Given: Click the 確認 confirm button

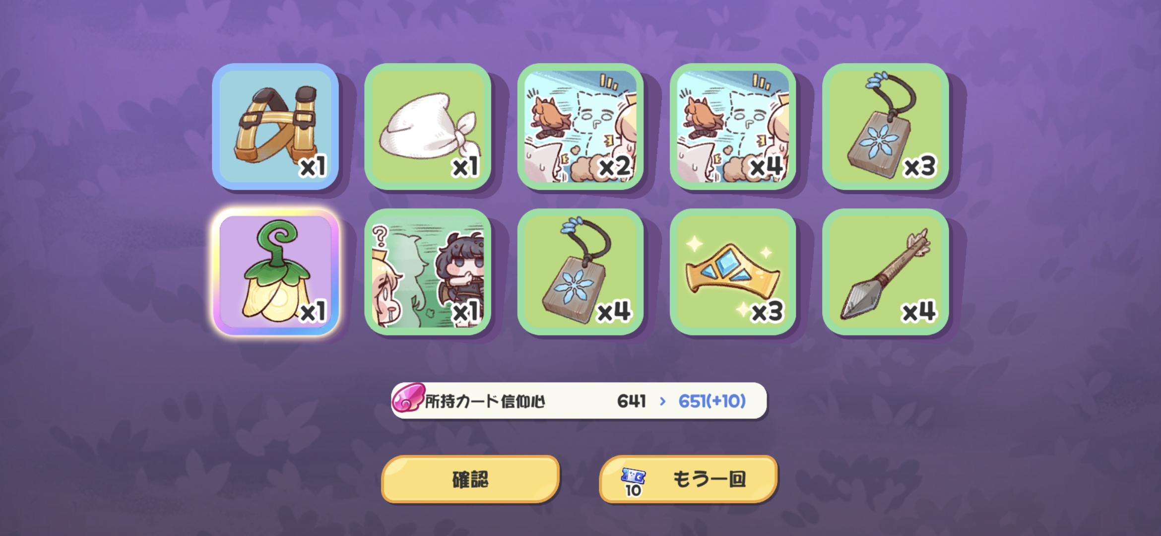Looking at the screenshot, I should (x=470, y=479).
